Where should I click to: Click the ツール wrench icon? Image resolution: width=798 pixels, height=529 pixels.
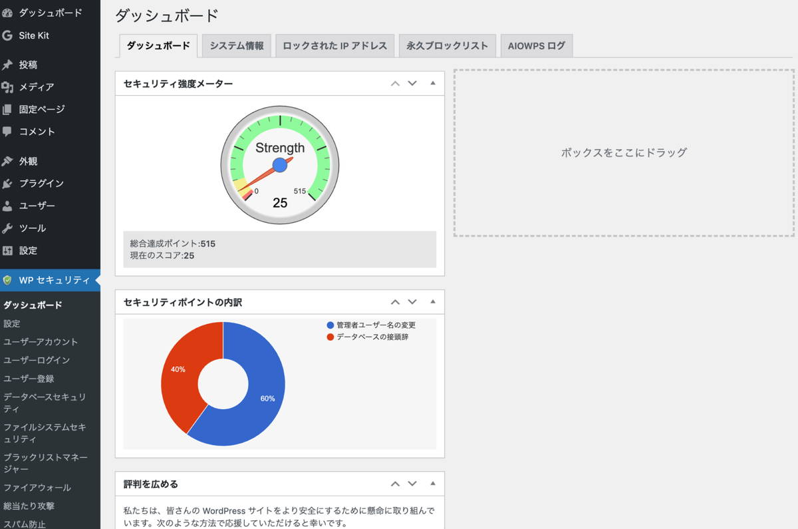(x=9, y=228)
